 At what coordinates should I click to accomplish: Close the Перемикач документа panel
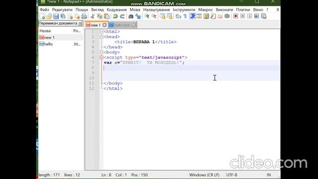coord(80,23)
